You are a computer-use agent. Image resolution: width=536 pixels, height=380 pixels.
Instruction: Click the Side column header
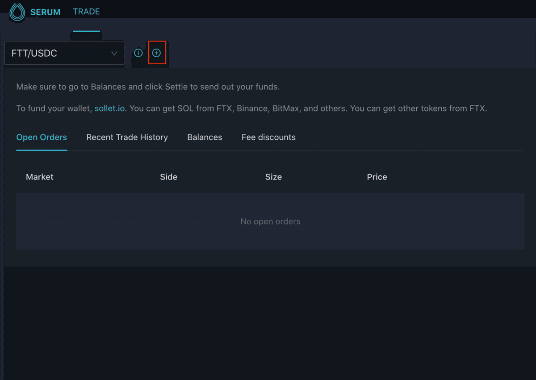point(168,177)
